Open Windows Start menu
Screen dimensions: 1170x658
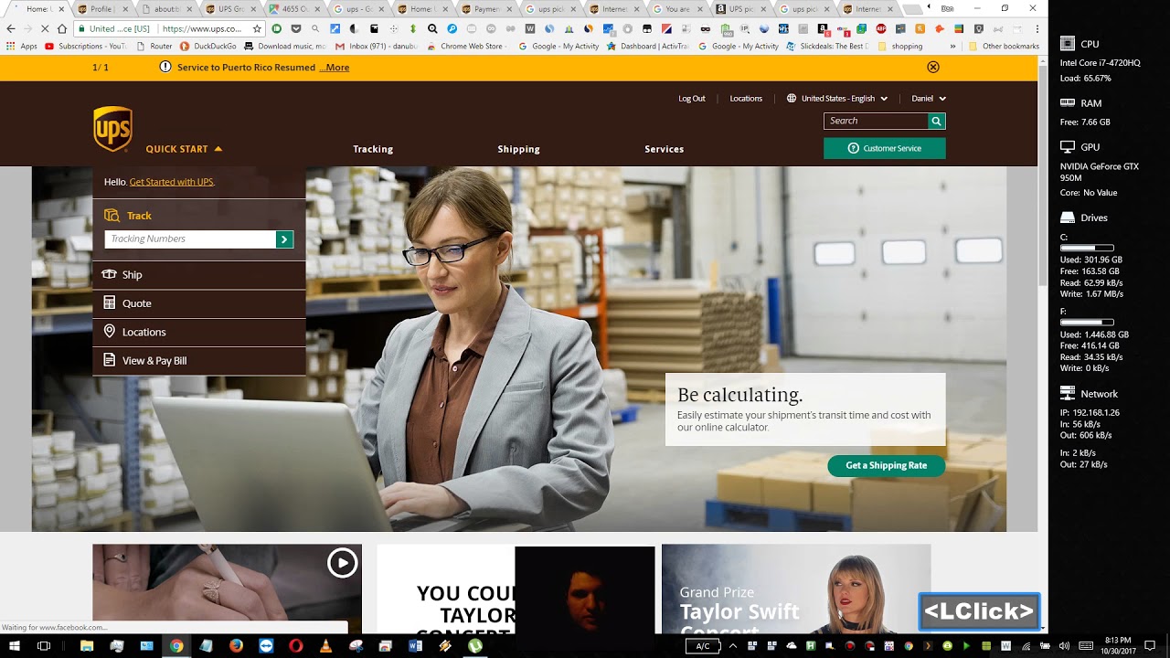coord(15,646)
